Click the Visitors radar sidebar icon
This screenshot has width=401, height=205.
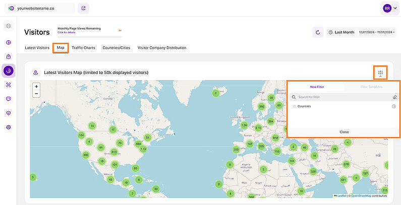click(9, 71)
